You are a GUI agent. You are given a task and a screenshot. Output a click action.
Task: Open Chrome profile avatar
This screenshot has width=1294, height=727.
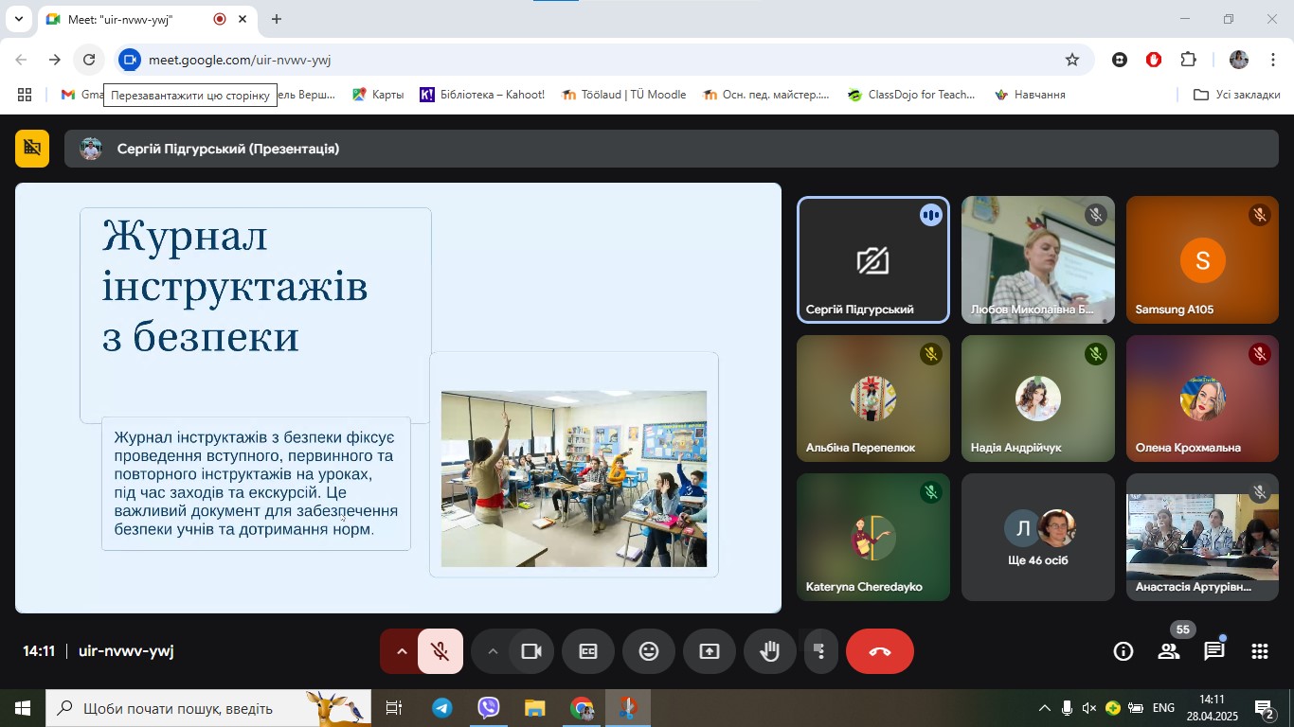(x=1239, y=60)
